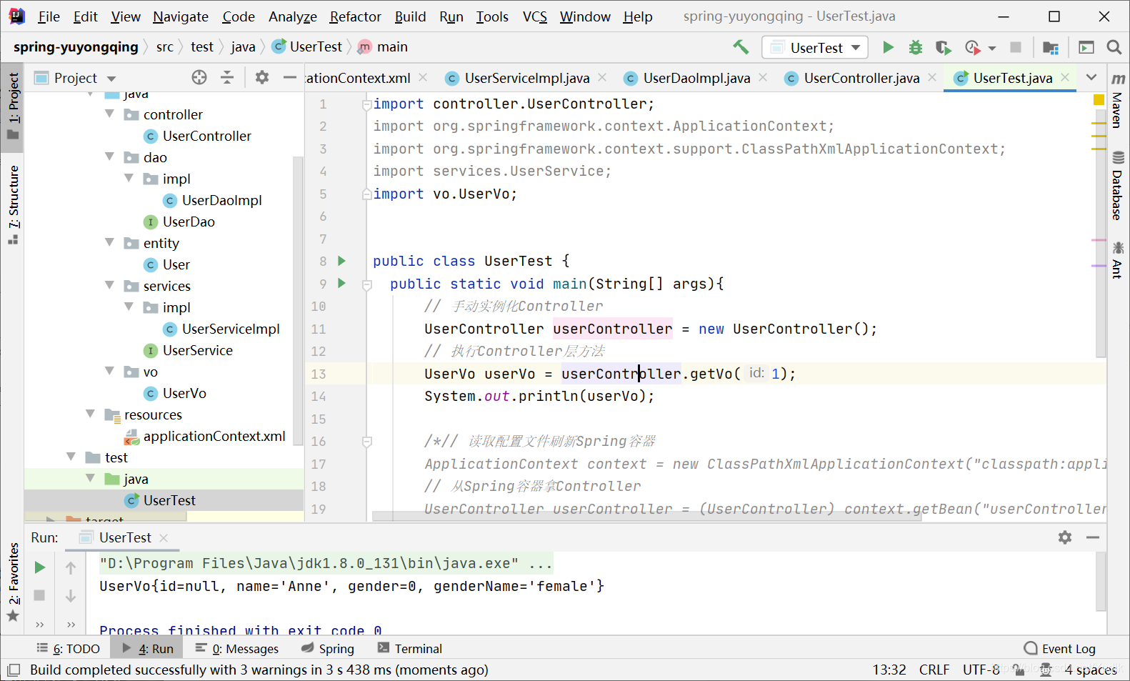The width and height of the screenshot is (1130, 681).
Task: Click the Build project hammer icon
Action: (741, 47)
